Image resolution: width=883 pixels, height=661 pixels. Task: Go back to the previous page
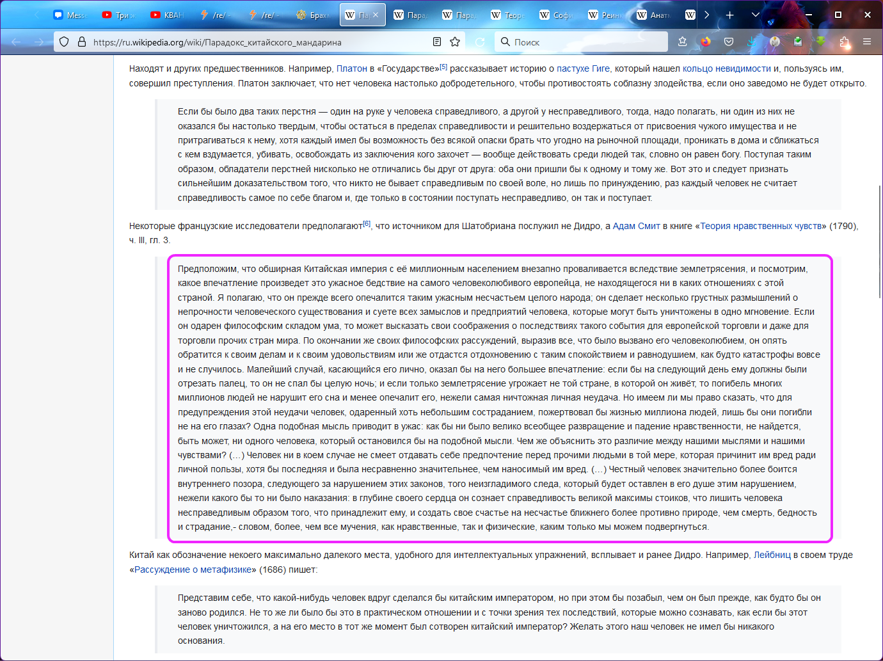(x=16, y=42)
